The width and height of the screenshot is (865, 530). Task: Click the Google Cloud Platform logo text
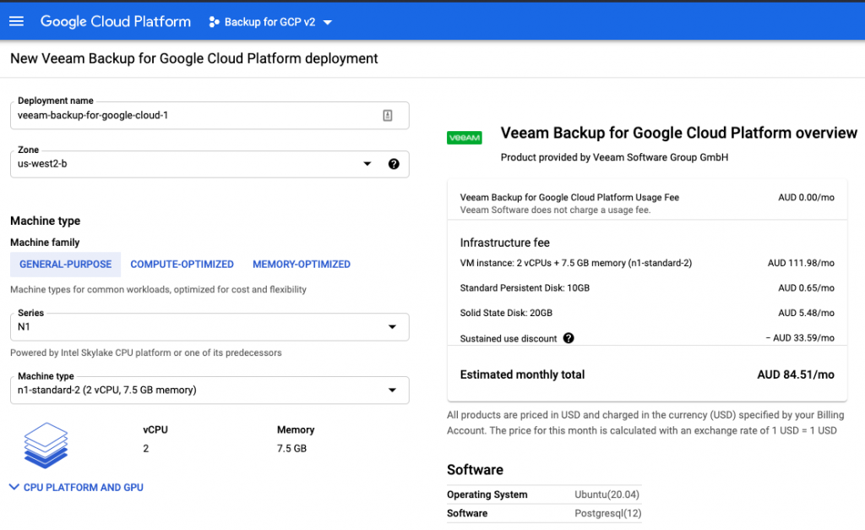pyautogui.click(x=115, y=21)
